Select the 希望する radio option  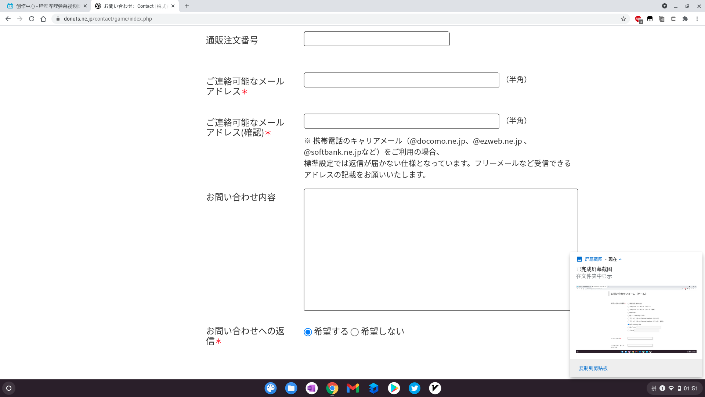coord(308,332)
